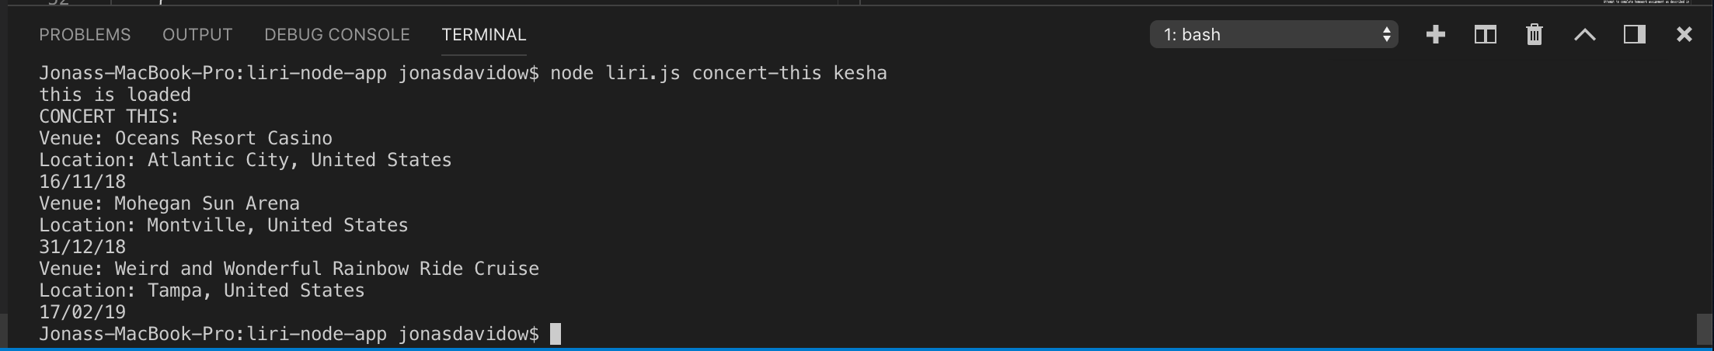Open the '1: bash' terminal selector
Image resolution: width=1714 pixels, height=351 pixels.
coord(1273,34)
